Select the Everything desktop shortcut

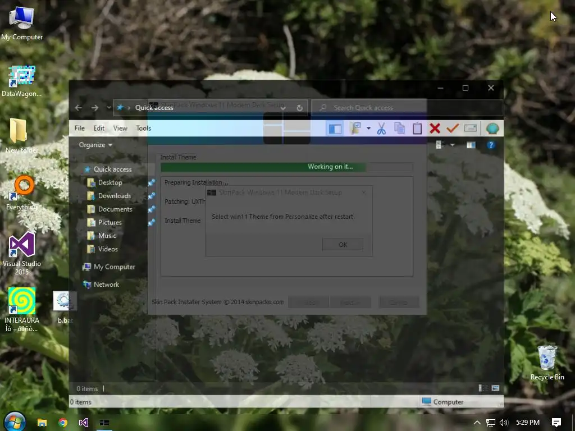coord(22,193)
